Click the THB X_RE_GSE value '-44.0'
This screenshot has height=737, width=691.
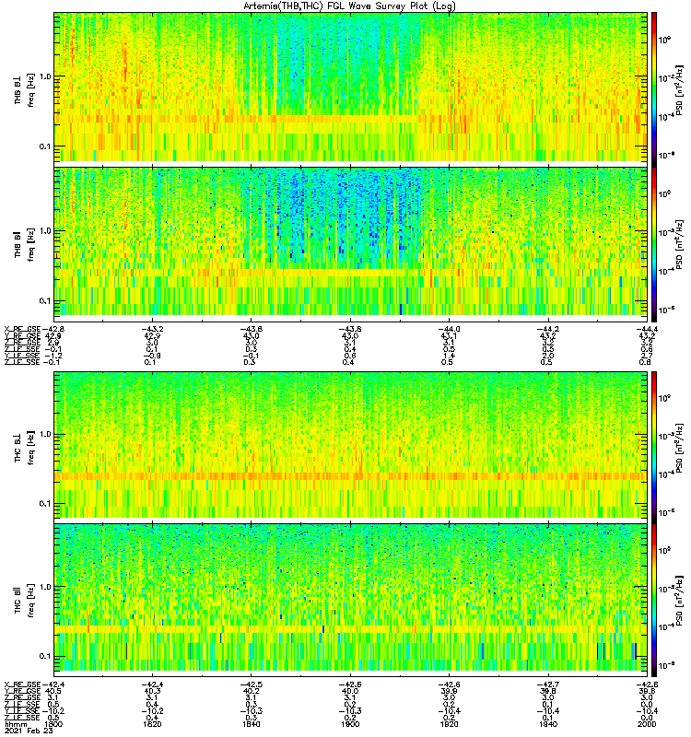(449, 329)
